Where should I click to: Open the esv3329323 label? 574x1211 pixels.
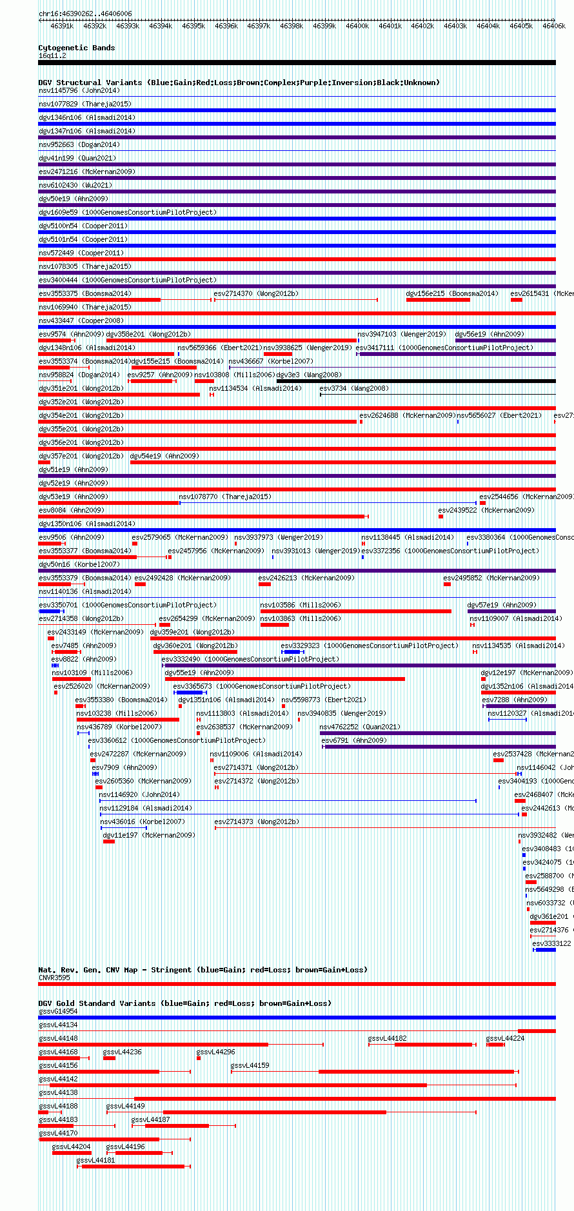(x=370, y=645)
